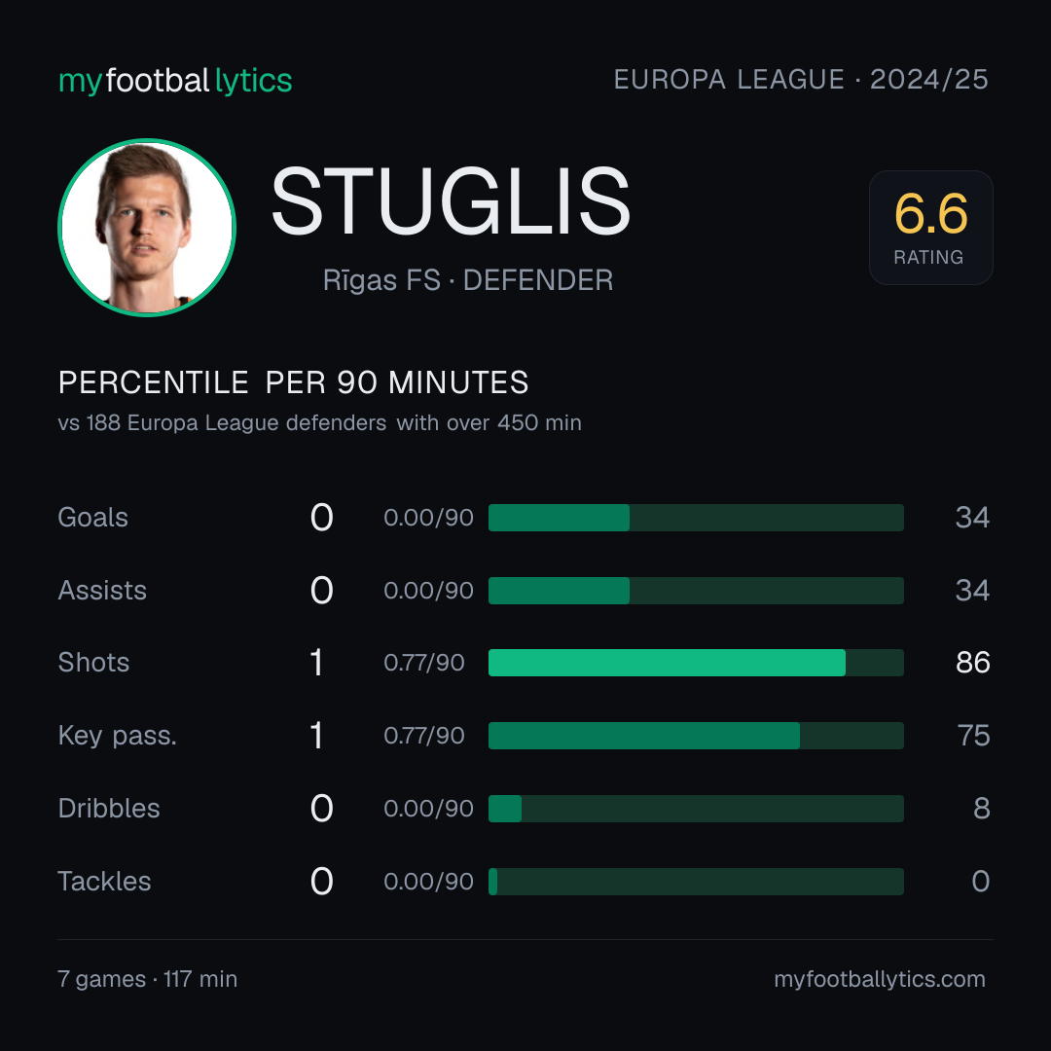Click the Dribbles percentile bar
The height and width of the screenshot is (1051, 1051).
click(x=696, y=809)
